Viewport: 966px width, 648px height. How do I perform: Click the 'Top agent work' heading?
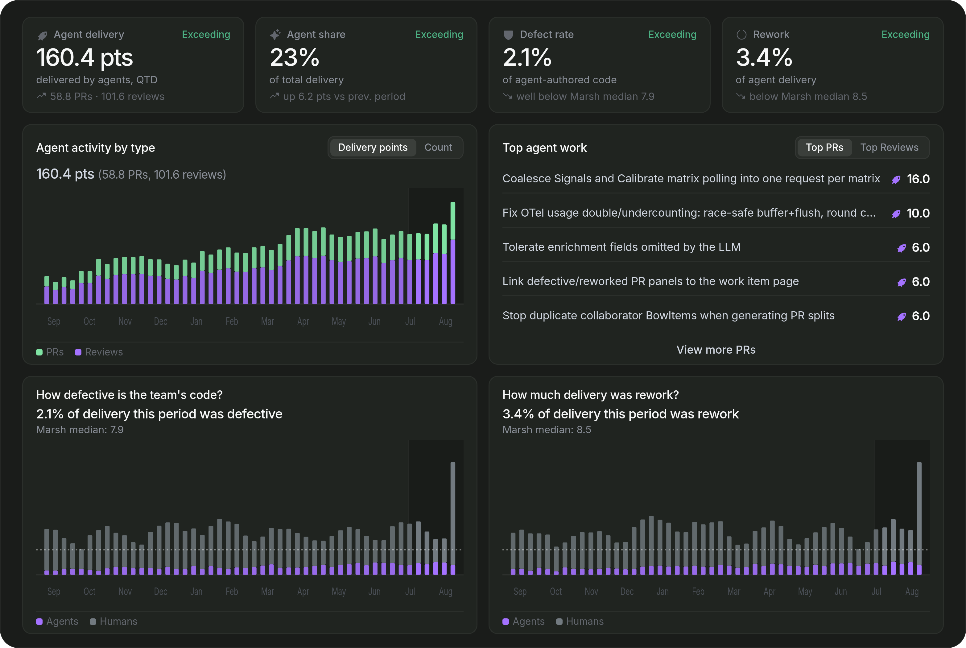(544, 148)
